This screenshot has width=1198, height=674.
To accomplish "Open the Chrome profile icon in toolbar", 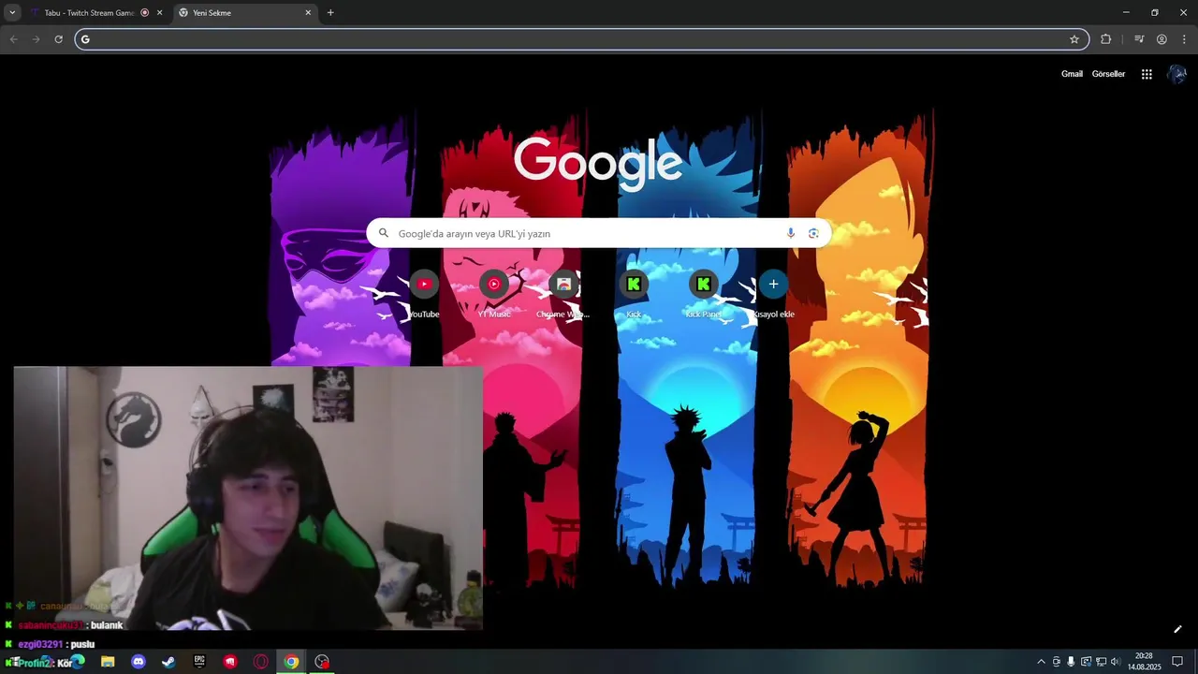I will (x=1161, y=39).
